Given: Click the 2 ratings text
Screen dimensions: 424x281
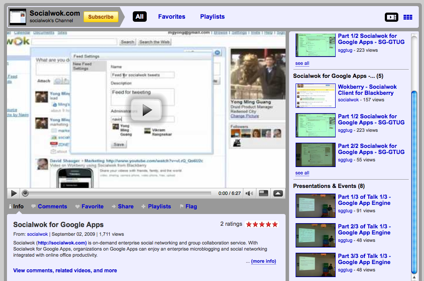Looking at the screenshot, I should 231,224.
